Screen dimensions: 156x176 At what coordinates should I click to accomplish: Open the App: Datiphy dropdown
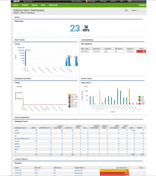pos(29,1)
